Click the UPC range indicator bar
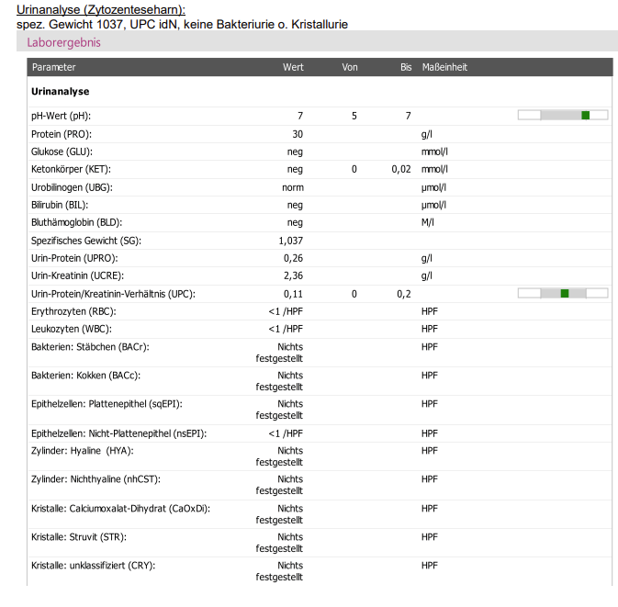 [563, 293]
